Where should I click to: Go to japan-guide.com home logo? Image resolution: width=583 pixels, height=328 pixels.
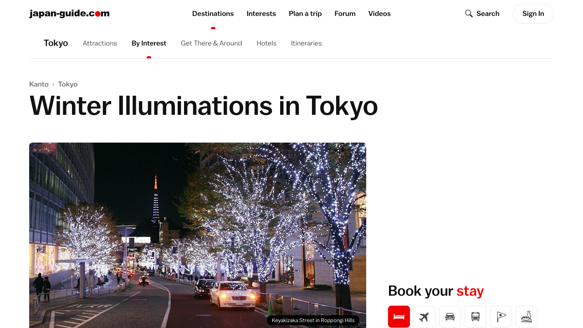pos(69,13)
